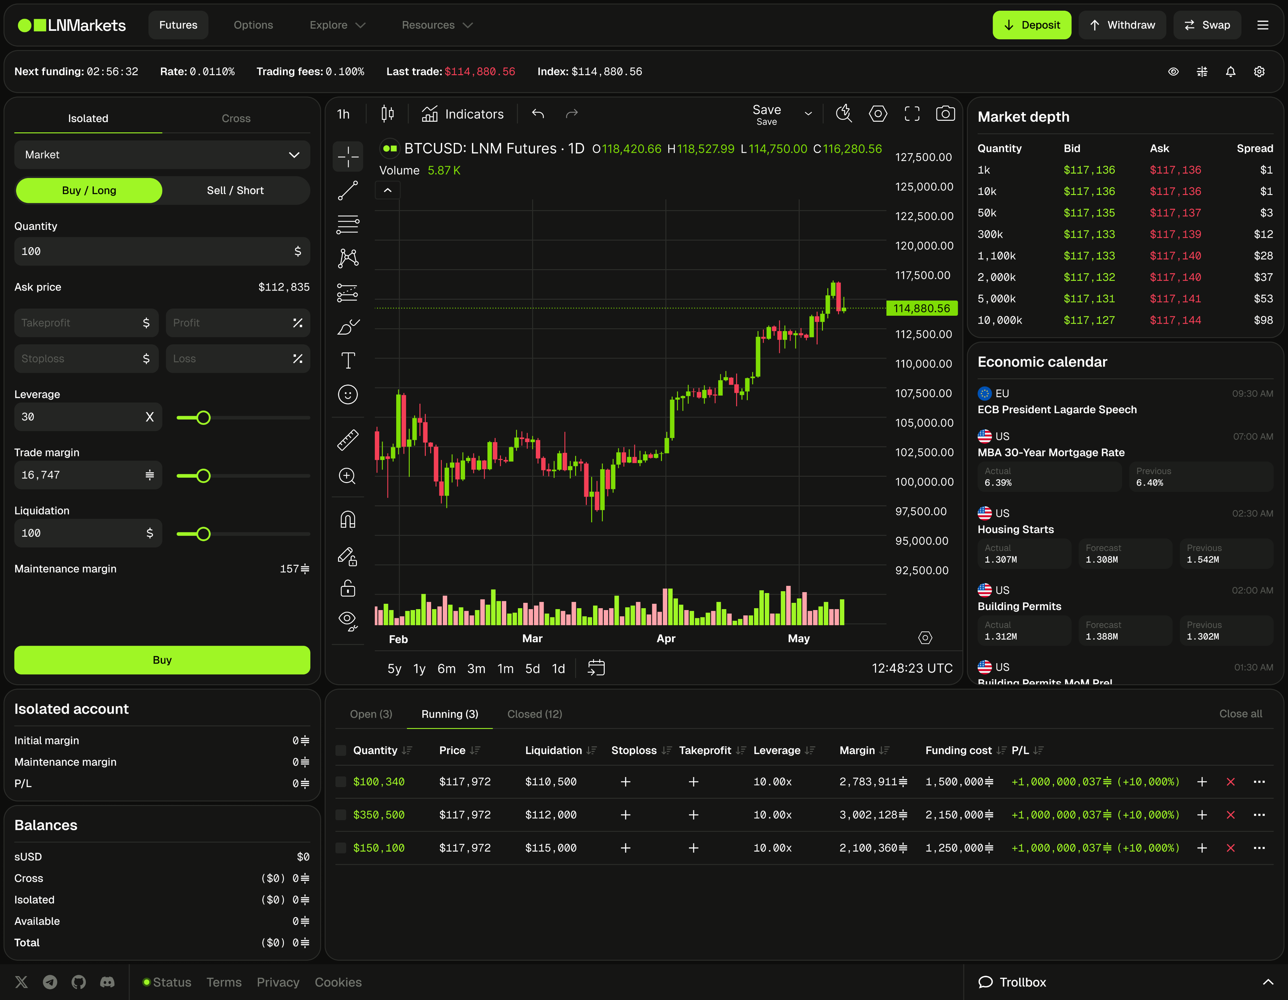Viewport: 1288px width, 1000px height.
Task: Tick the select-all positions checkbox
Action: pos(341,751)
